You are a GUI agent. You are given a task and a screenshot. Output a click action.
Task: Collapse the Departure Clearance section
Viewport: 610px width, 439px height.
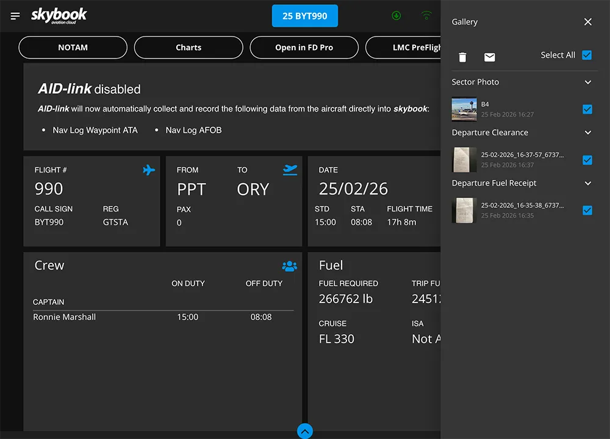click(x=587, y=133)
